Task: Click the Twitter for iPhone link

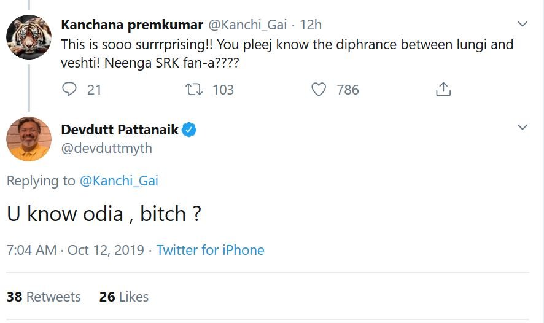Action: (210, 250)
